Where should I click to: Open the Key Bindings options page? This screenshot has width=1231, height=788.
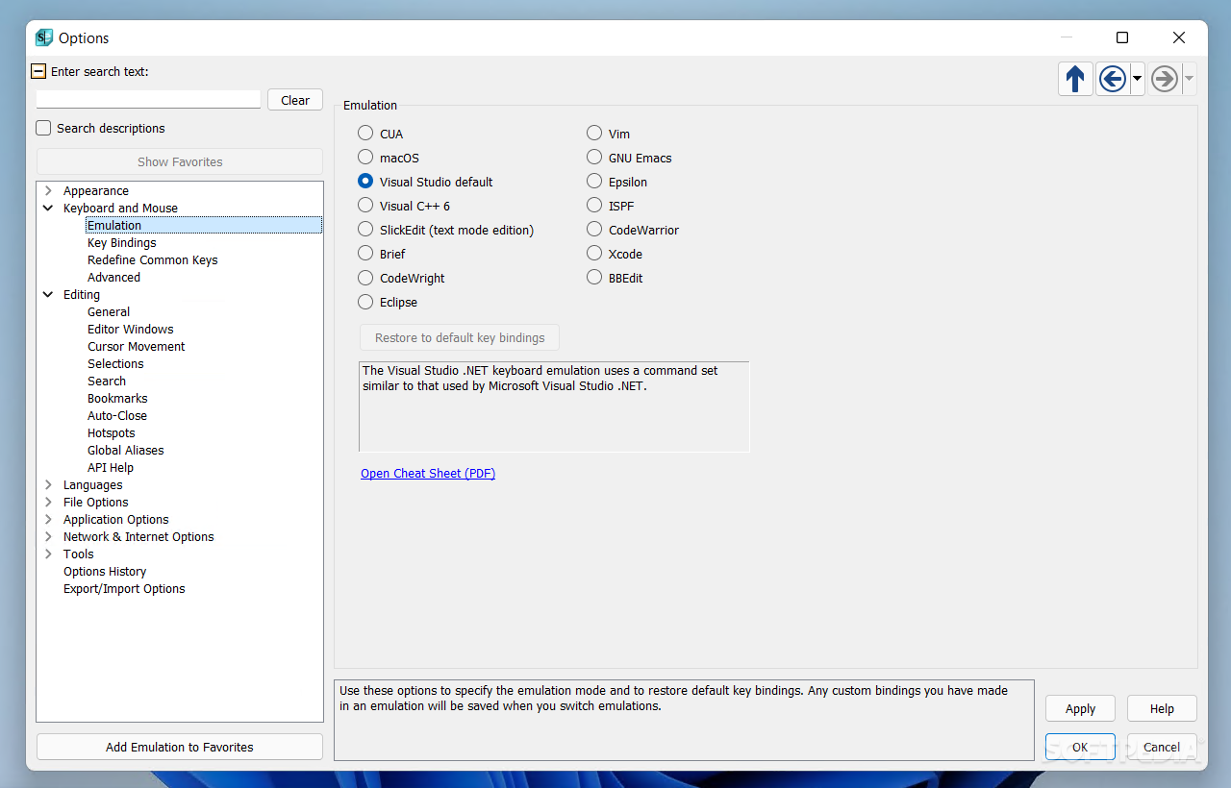tap(122, 243)
